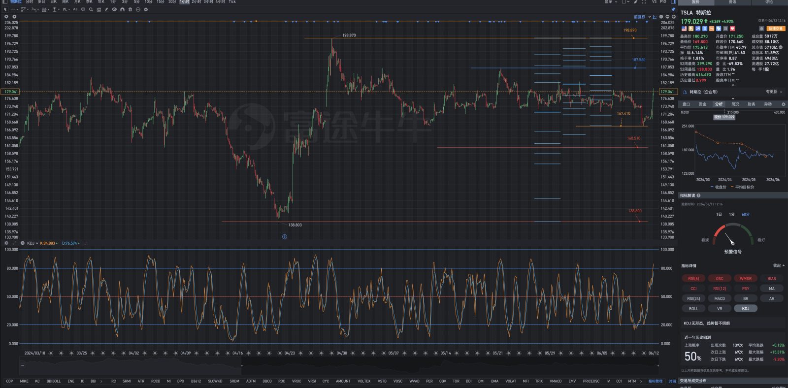Click the US flag market icon
The width and height of the screenshot is (788, 388).
pyautogui.click(x=684, y=29)
